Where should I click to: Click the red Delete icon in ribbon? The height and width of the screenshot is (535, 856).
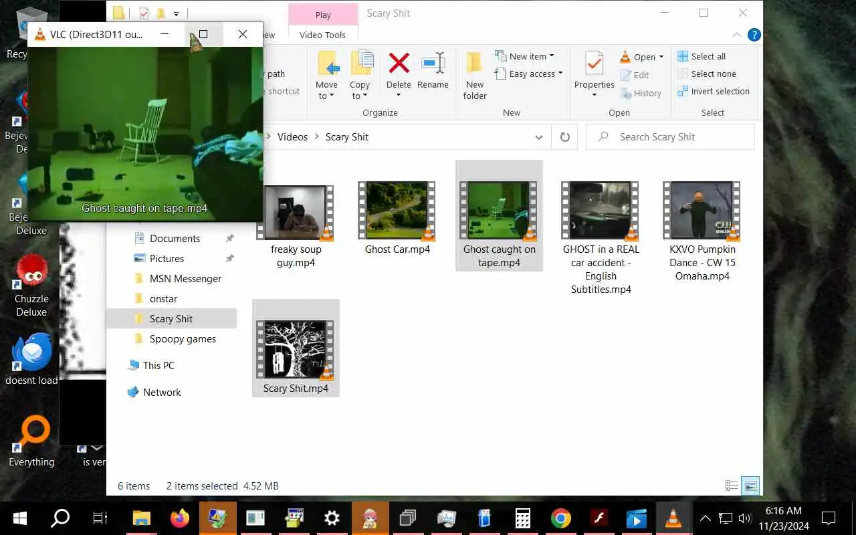pyautogui.click(x=399, y=64)
